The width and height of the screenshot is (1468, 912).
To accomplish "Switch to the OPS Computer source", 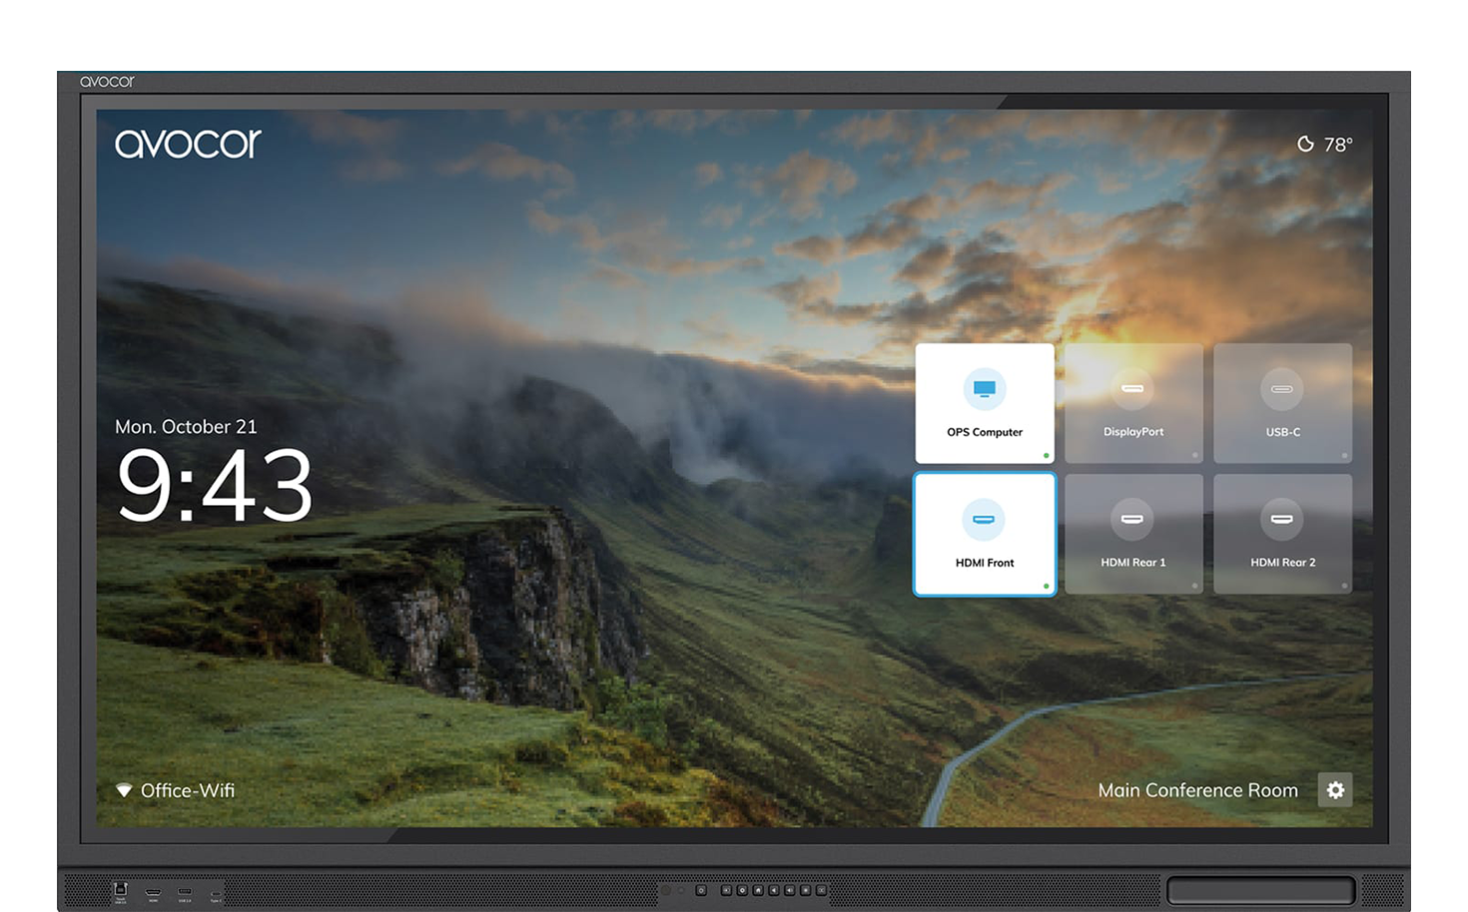I will [985, 403].
